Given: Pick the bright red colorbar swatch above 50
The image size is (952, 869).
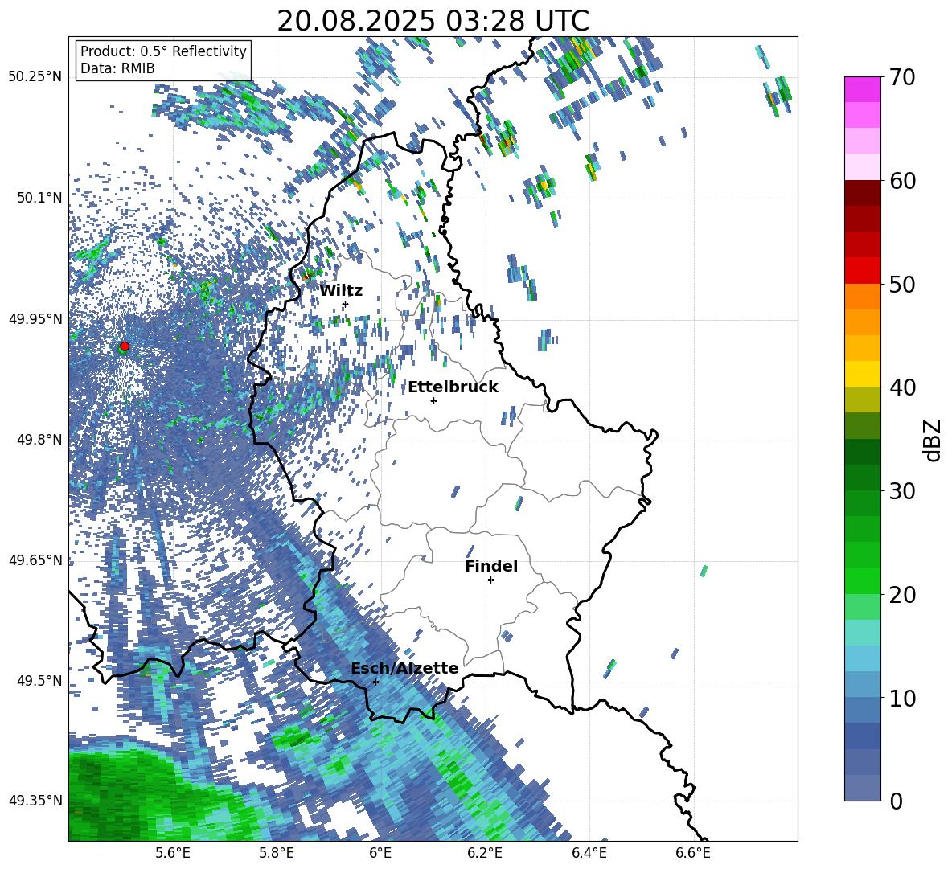Looking at the screenshot, I should (863, 271).
